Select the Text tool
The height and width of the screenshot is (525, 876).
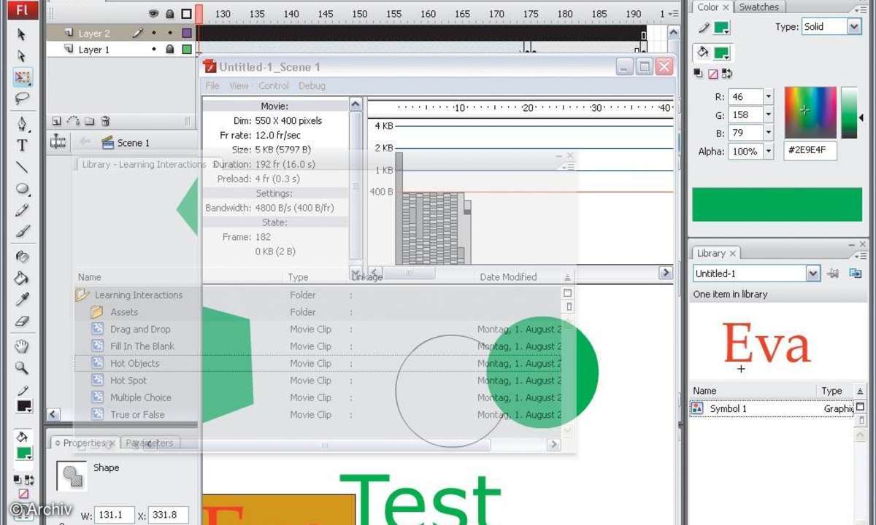(x=22, y=145)
